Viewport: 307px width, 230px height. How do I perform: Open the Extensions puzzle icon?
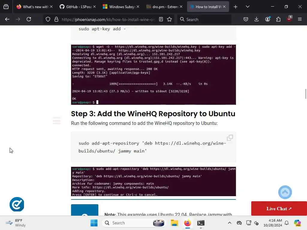click(x=278, y=19)
